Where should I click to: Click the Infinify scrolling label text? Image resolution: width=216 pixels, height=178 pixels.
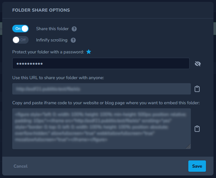(x=52, y=40)
